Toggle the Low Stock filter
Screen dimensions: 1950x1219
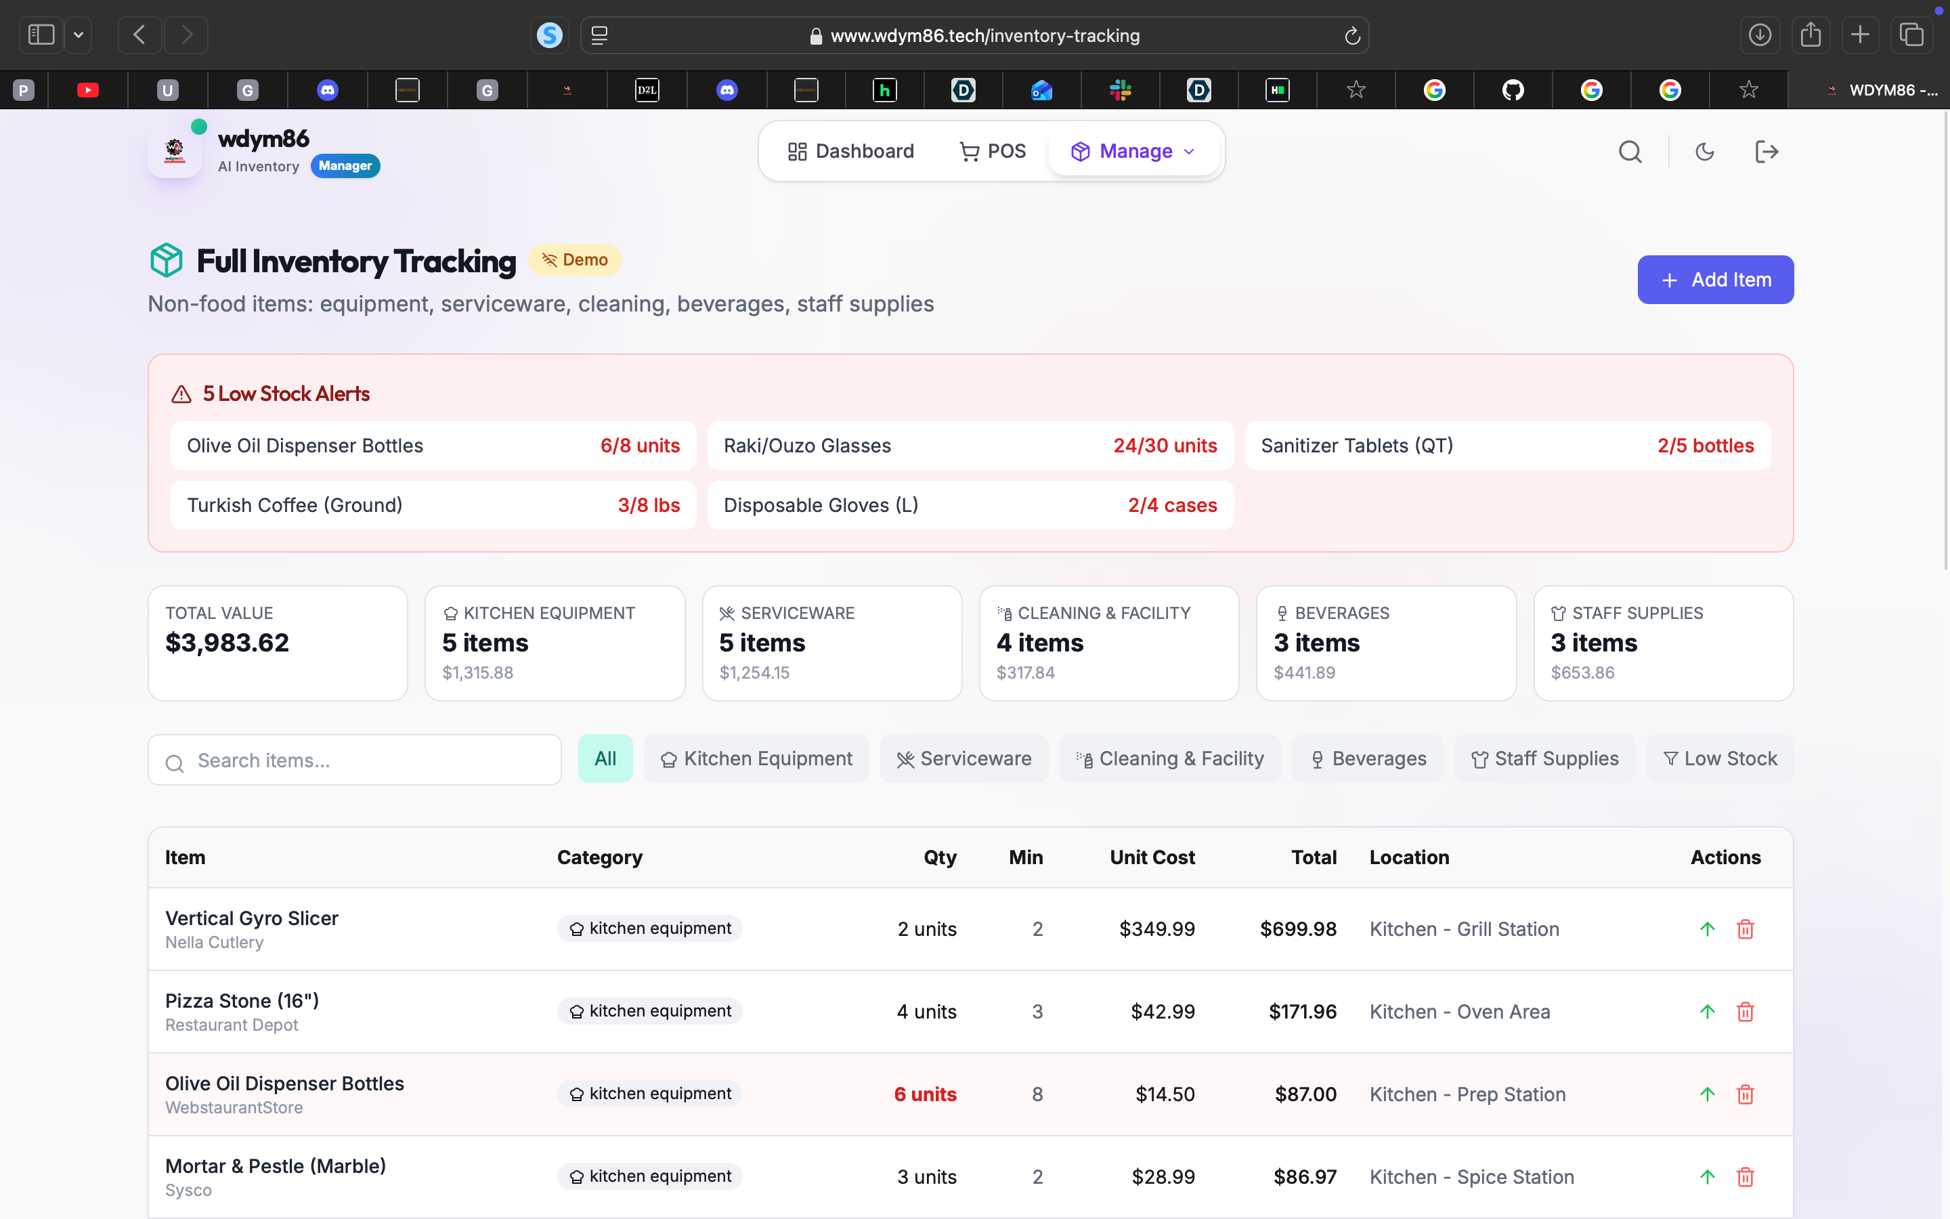tap(1720, 758)
